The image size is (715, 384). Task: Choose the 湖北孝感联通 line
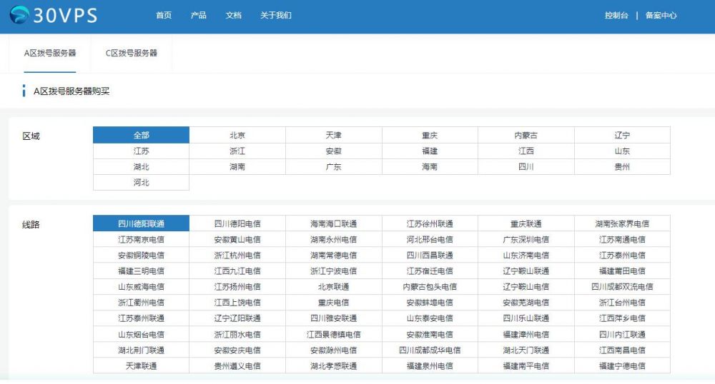click(333, 366)
